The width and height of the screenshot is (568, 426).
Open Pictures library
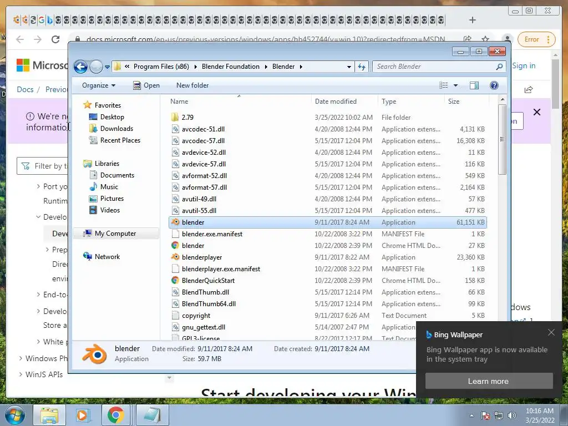(112, 199)
